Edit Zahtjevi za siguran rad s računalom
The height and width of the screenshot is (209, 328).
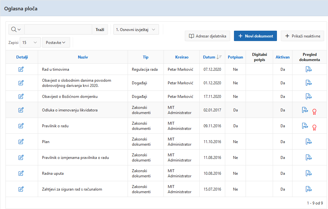(x=21, y=189)
